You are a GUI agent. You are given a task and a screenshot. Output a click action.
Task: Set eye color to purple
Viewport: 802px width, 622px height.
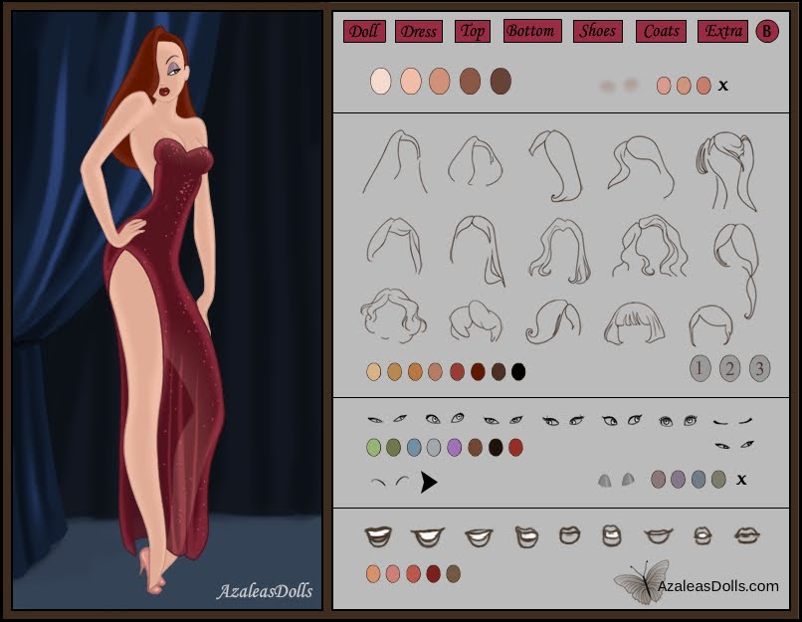[x=454, y=447]
